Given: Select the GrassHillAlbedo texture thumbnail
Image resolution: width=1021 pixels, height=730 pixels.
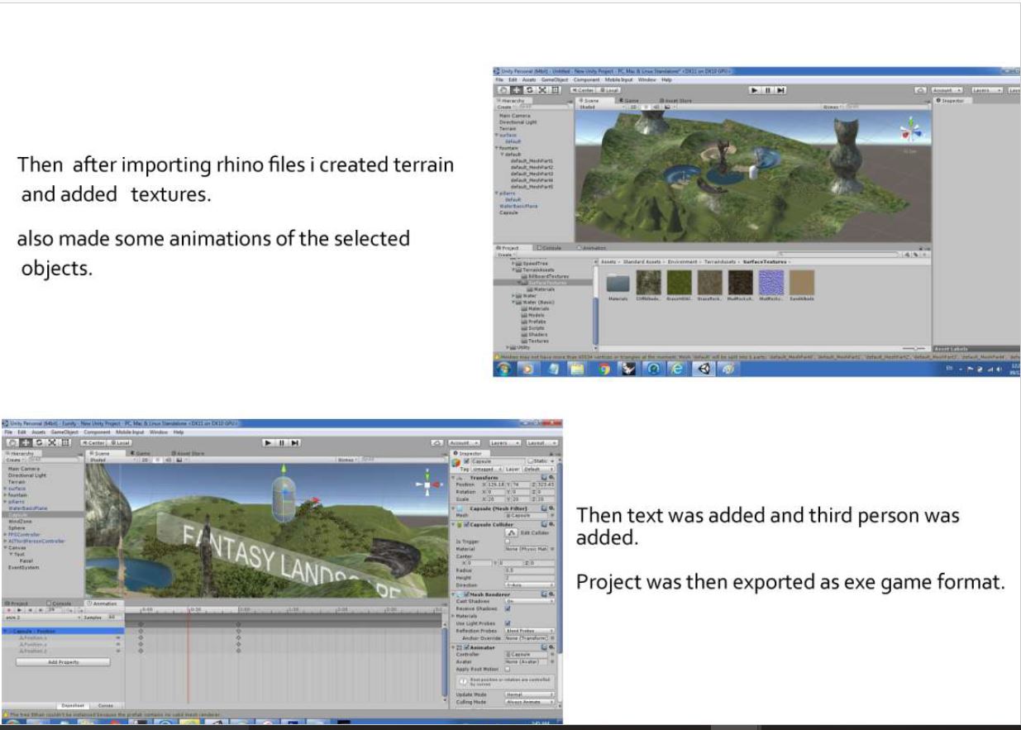Looking at the screenshot, I should (x=679, y=282).
